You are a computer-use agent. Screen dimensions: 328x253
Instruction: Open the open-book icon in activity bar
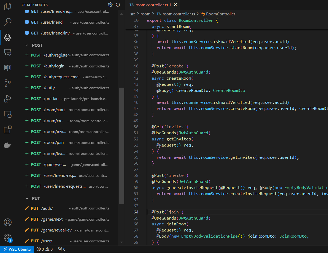[x=8, y=68]
